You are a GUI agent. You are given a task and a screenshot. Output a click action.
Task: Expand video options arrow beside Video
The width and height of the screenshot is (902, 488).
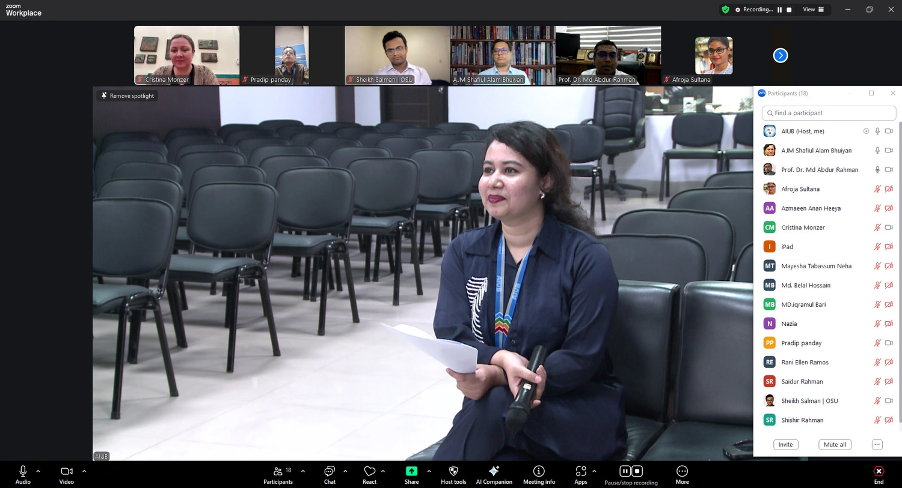tap(84, 471)
